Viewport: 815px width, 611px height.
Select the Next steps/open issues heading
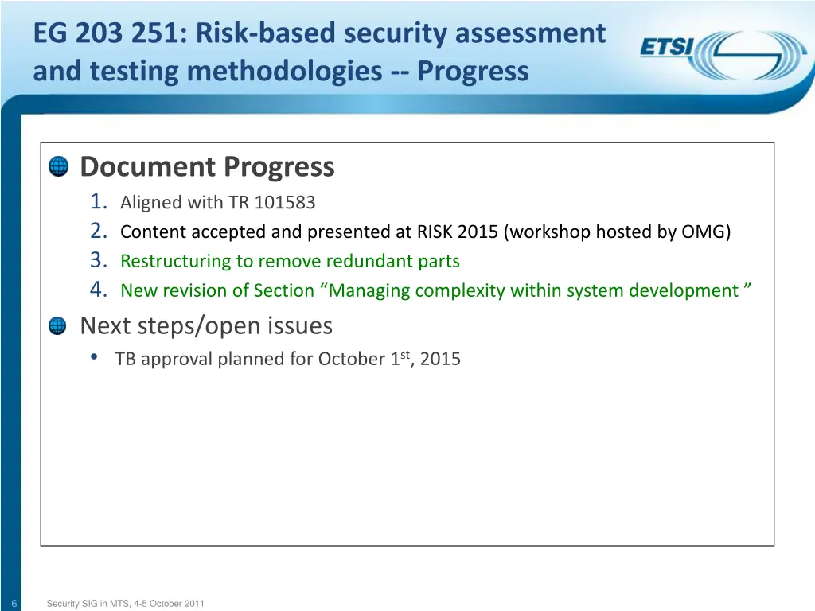pyautogui.click(x=206, y=325)
